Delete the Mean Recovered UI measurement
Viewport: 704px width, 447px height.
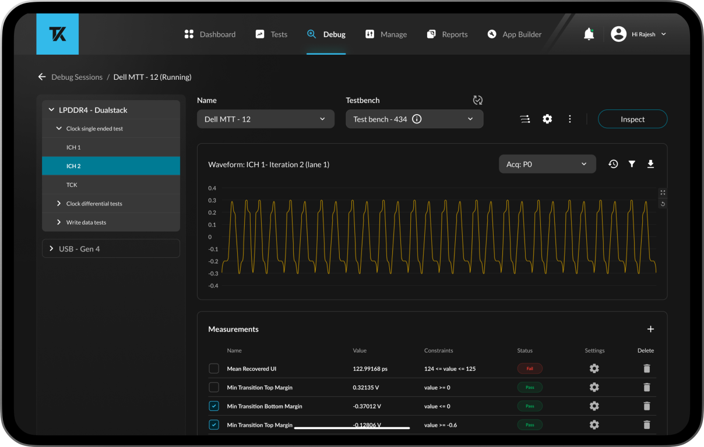[x=646, y=368]
